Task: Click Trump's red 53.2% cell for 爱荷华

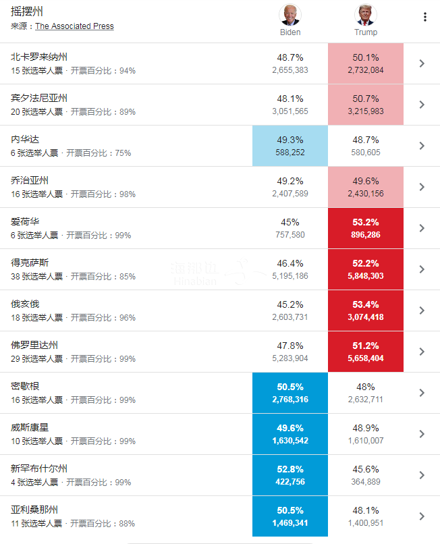Action: point(366,228)
